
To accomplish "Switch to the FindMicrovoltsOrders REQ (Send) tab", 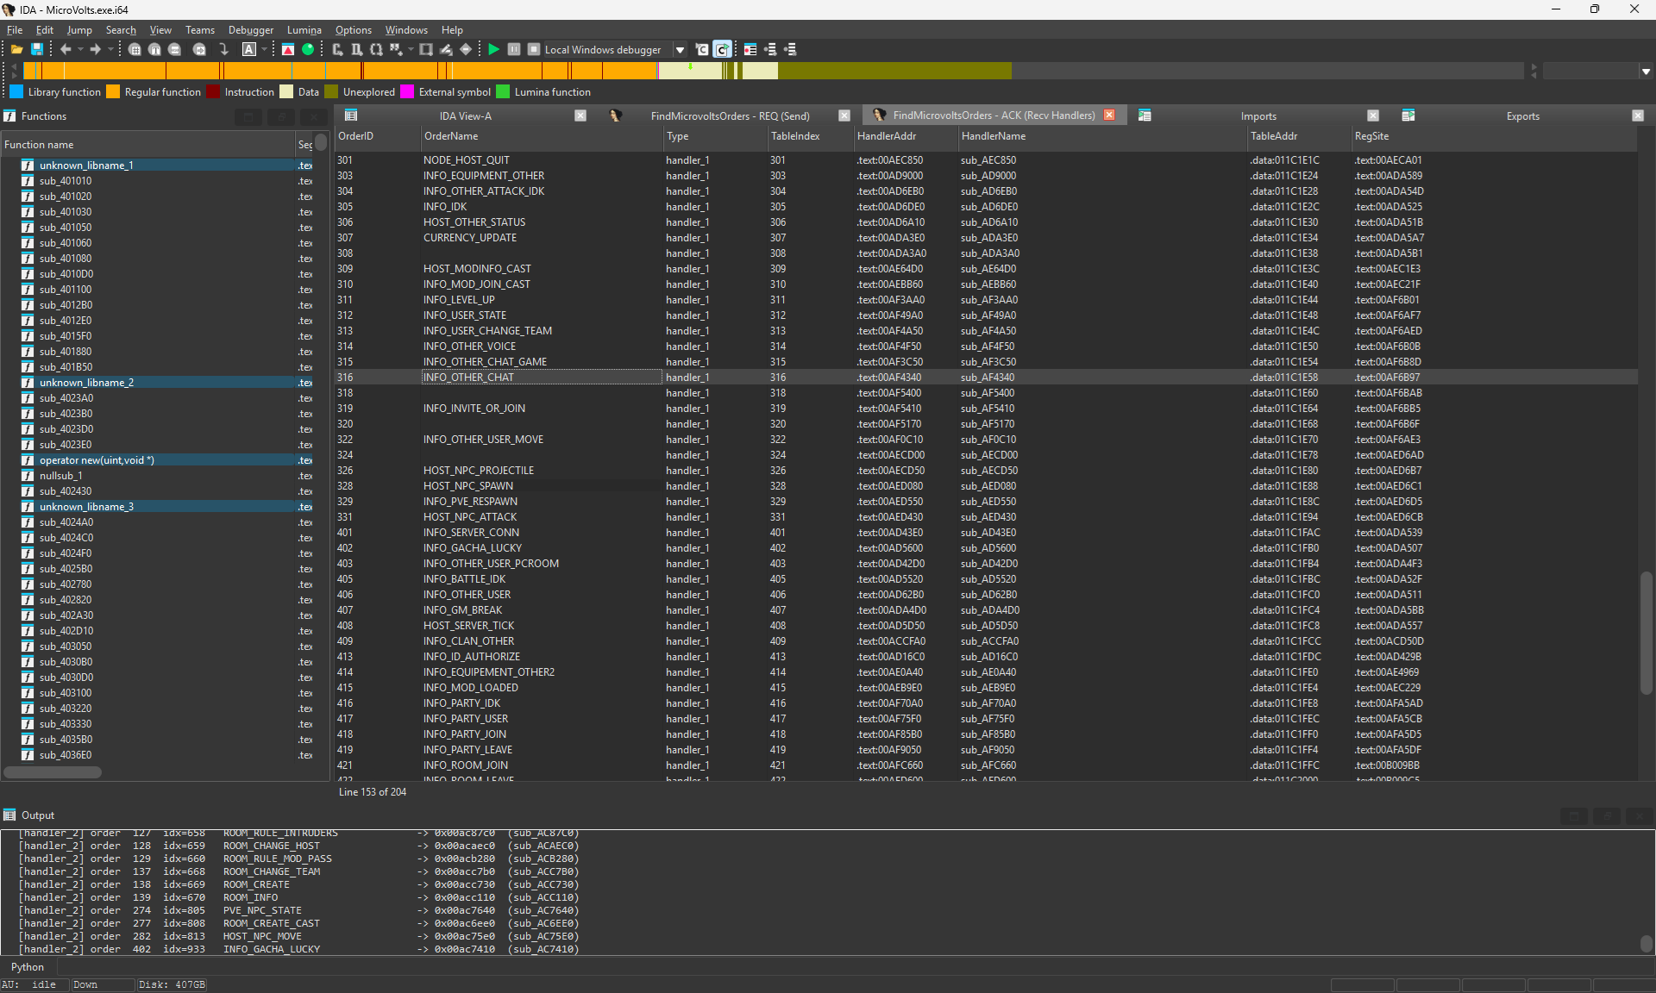I will (730, 116).
